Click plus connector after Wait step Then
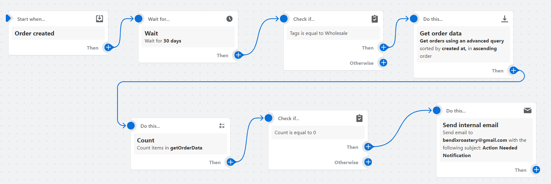Viewport: 551px width, 184px height. pos(238,55)
